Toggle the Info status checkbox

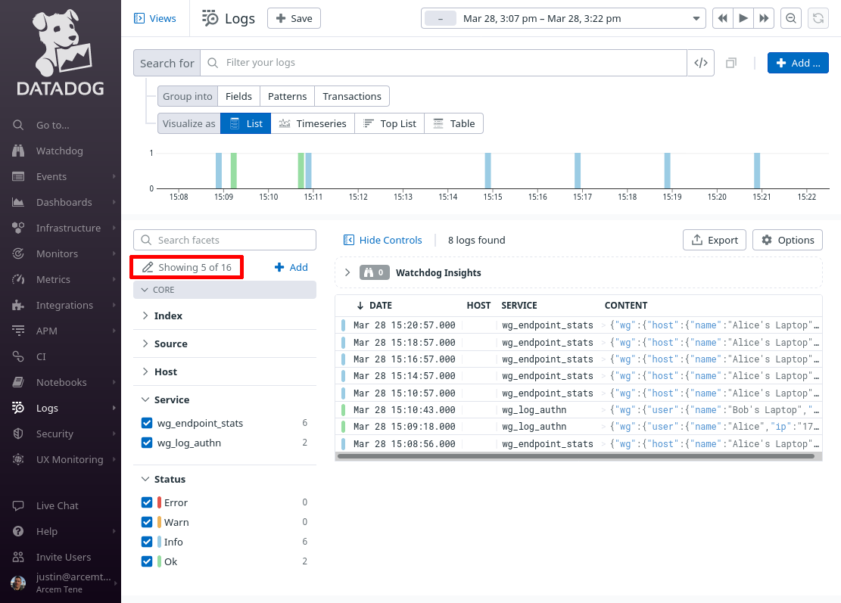[x=146, y=542]
